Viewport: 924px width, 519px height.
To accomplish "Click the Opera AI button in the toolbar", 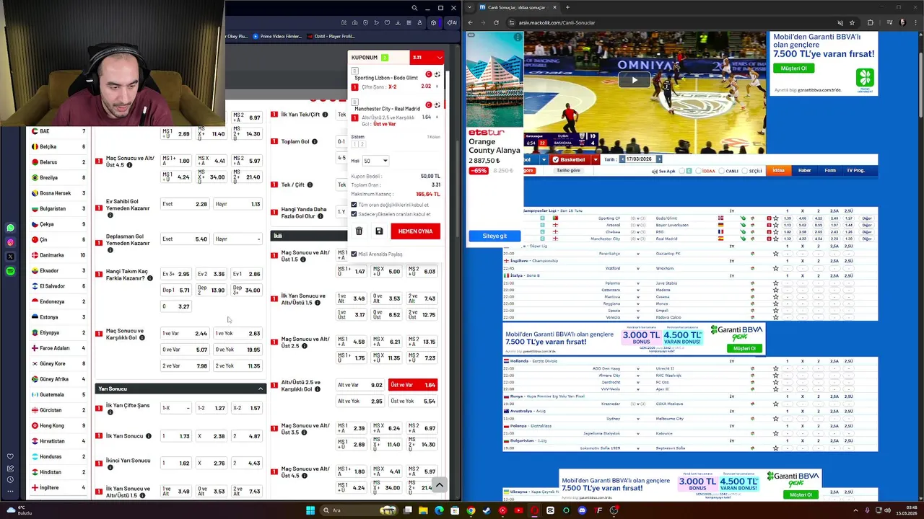I will [451, 23].
